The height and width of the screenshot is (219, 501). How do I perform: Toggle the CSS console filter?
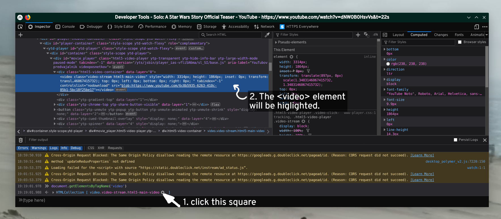(91, 148)
